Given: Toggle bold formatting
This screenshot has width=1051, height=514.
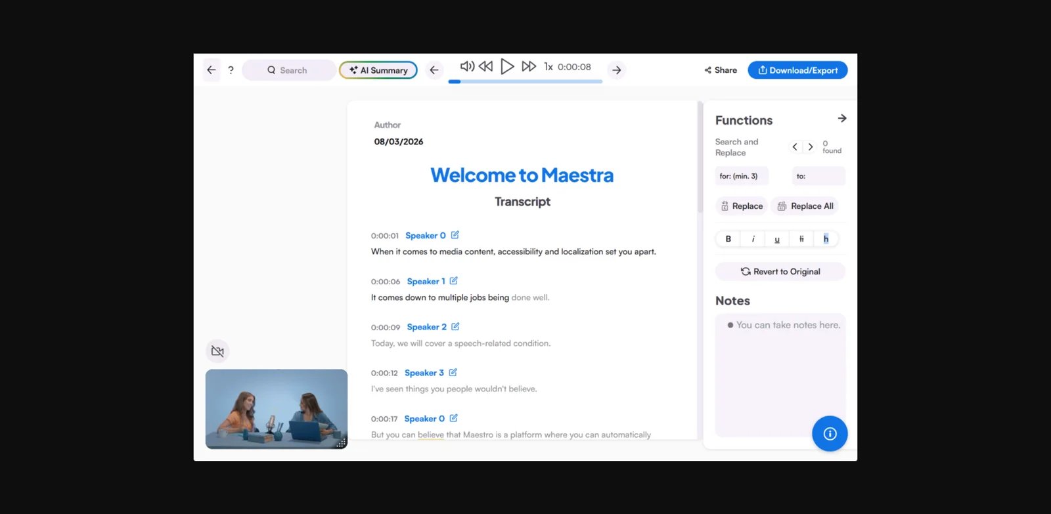Looking at the screenshot, I should point(728,239).
